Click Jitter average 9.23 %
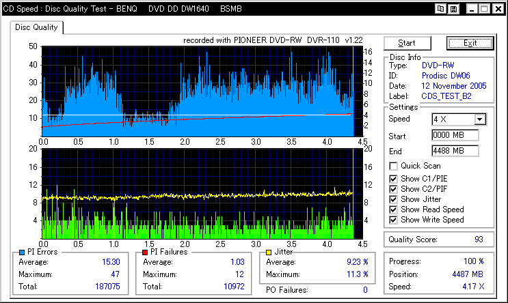The width and height of the screenshot is (508, 303). click(x=358, y=262)
